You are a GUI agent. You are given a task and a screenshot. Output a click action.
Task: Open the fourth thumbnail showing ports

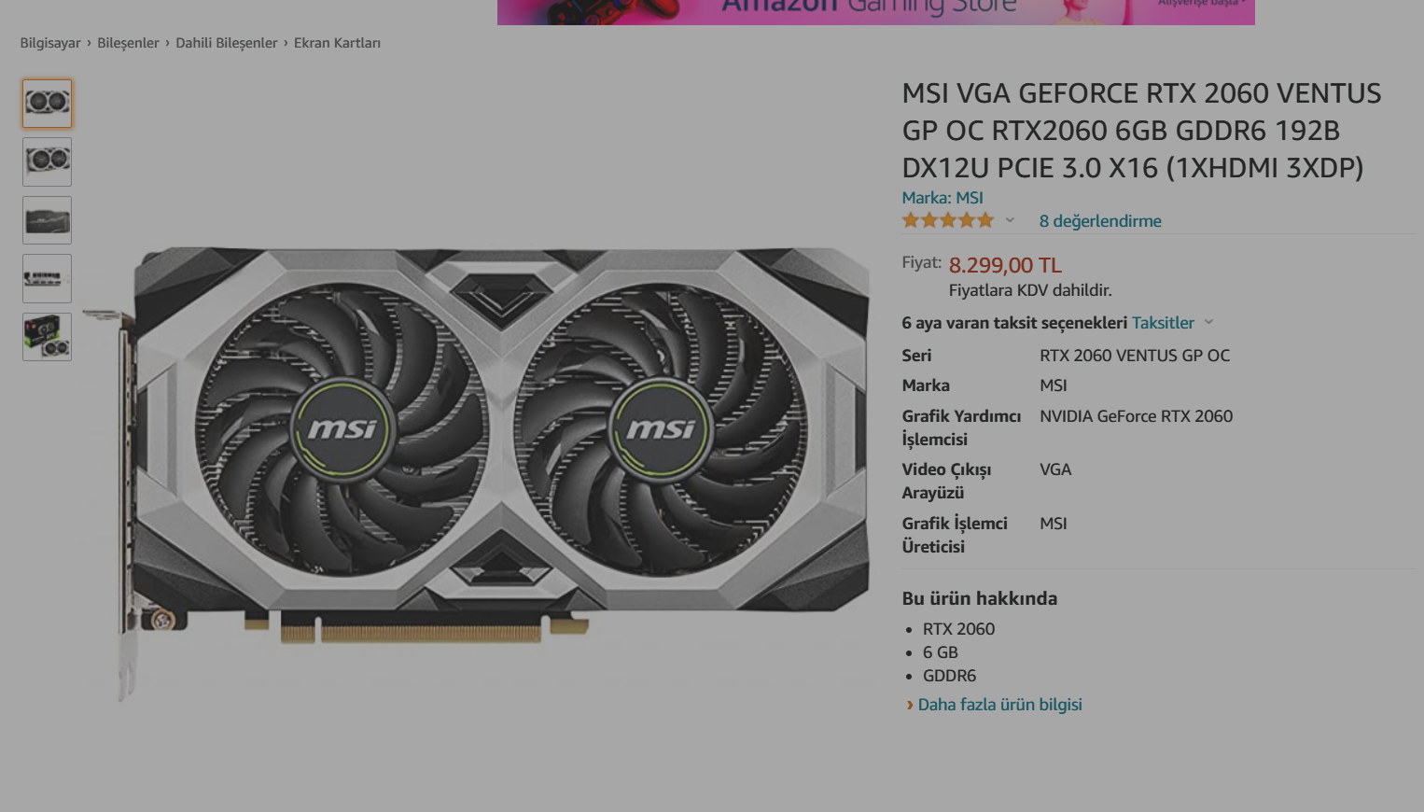click(x=47, y=278)
